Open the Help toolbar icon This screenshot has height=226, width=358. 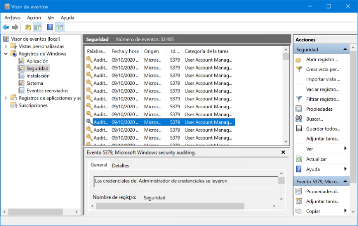coord(50,27)
